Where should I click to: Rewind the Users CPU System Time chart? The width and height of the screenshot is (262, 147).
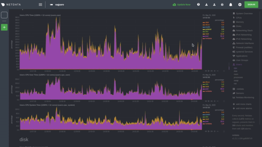[x=206, y=131]
